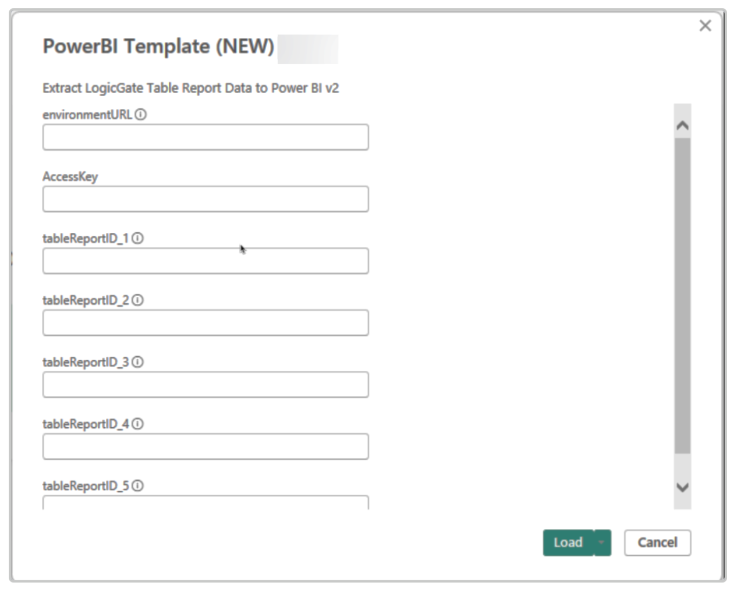This screenshot has height=589, width=730.
Task: Click the scrollbar down arrow
Action: point(682,487)
